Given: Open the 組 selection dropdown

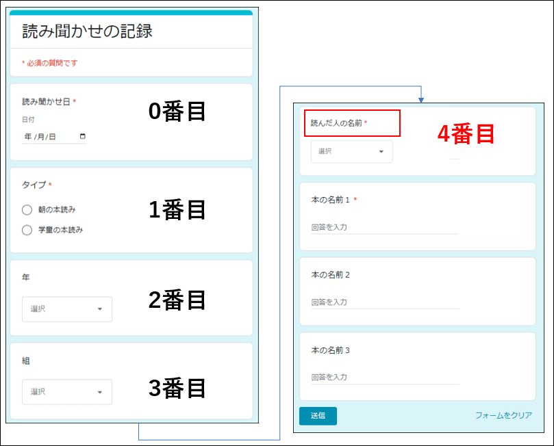Looking at the screenshot, I should click(x=67, y=392).
